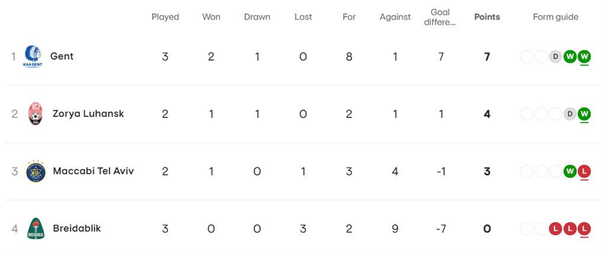
Task: Click the Against column header
Action: point(395,17)
